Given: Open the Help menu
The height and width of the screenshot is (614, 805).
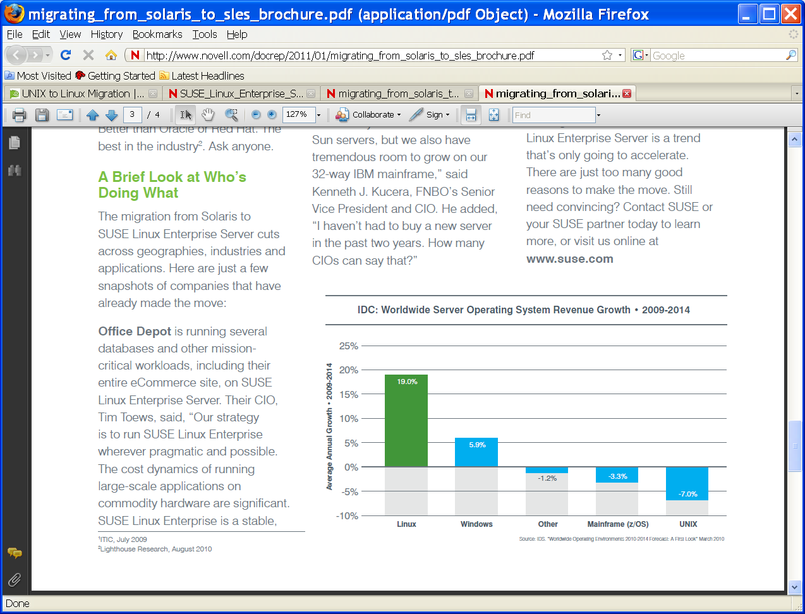Looking at the screenshot, I should pyautogui.click(x=237, y=34).
